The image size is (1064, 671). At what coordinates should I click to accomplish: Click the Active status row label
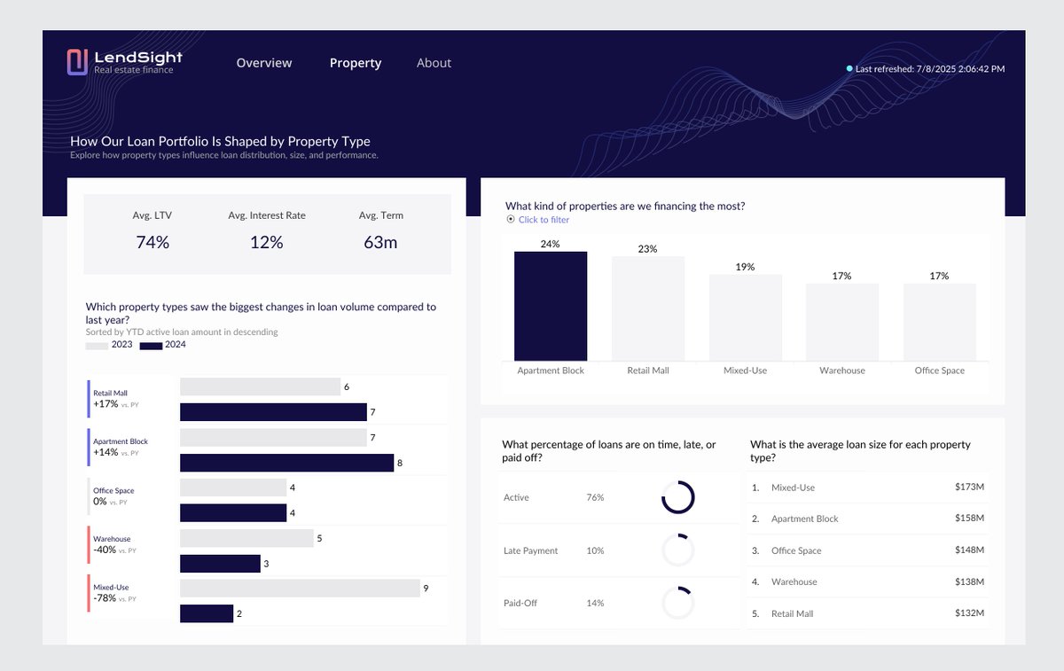coord(516,497)
